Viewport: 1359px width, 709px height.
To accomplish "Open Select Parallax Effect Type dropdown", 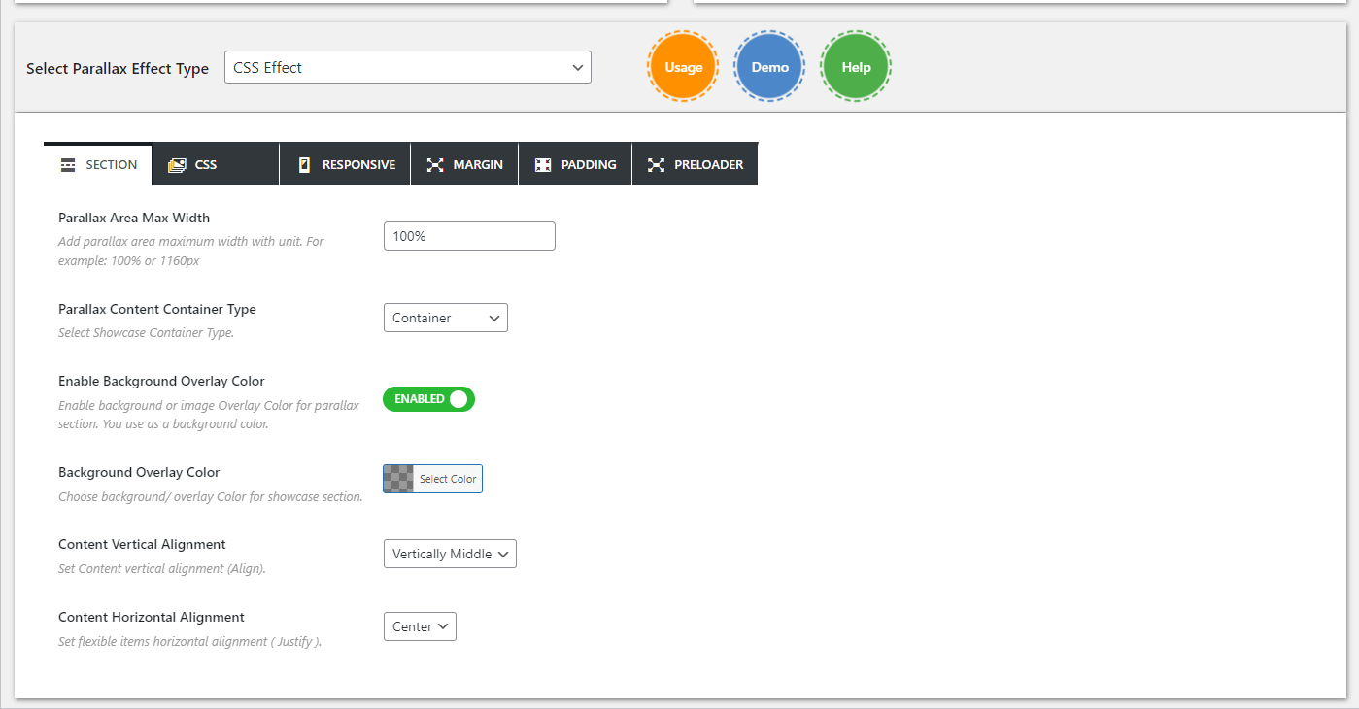I will point(408,67).
